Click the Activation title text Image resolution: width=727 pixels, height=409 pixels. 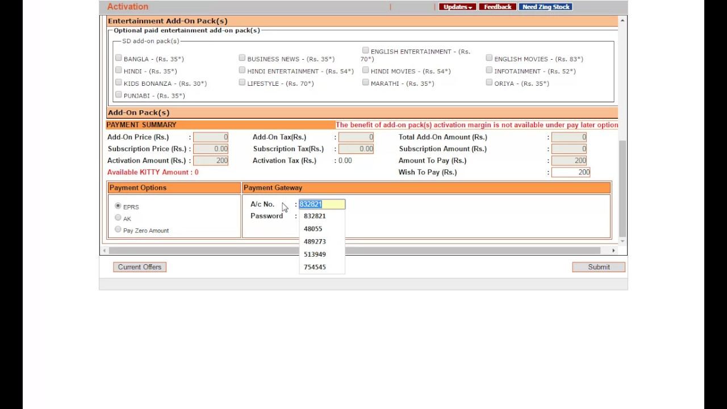[128, 7]
